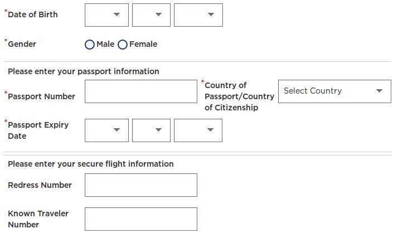The width and height of the screenshot is (398, 238).
Task: Click the Passport Number input field
Action: 140,91
